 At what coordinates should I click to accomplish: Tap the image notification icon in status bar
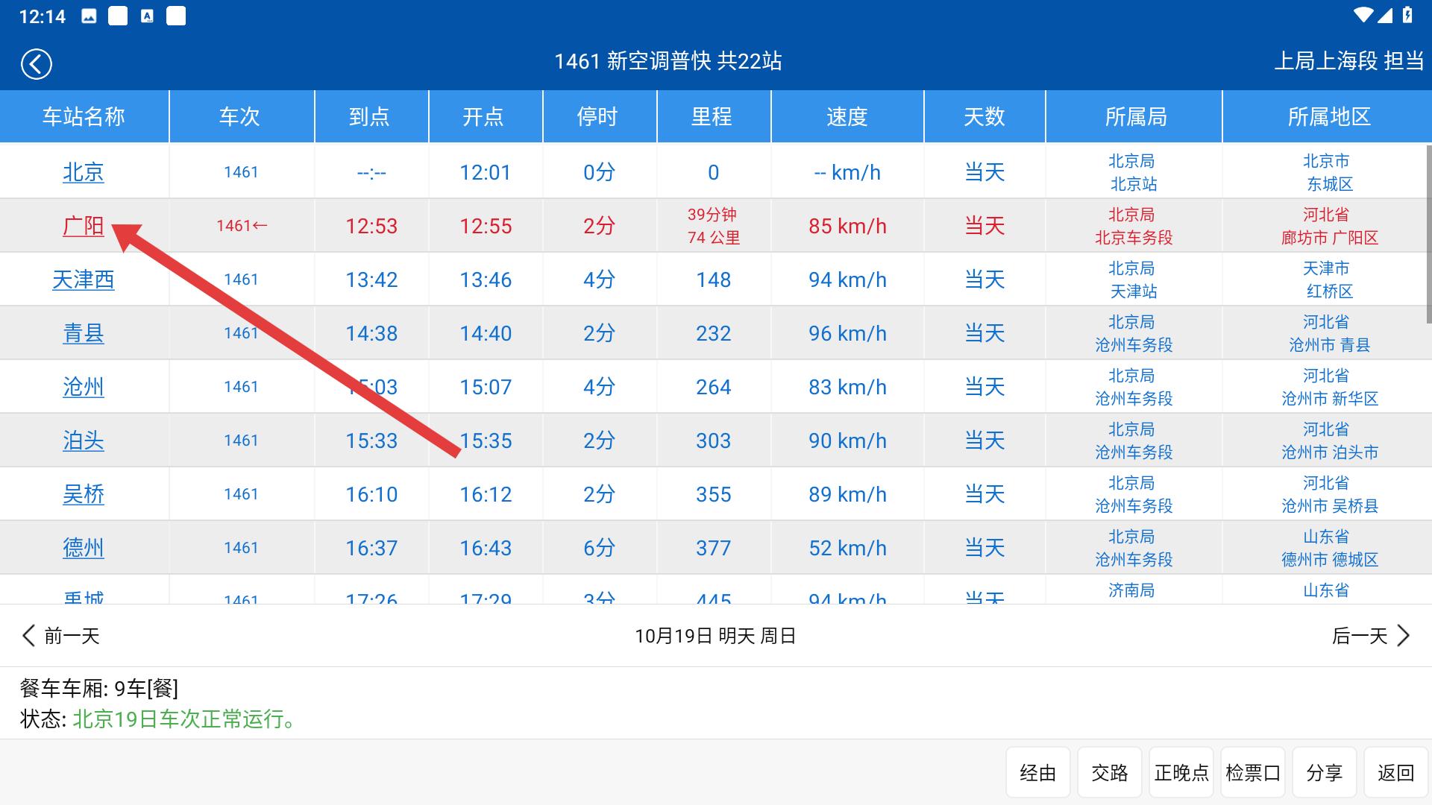[89, 16]
